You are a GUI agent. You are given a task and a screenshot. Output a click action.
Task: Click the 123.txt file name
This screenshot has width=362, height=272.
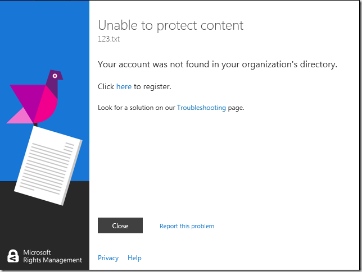point(108,39)
